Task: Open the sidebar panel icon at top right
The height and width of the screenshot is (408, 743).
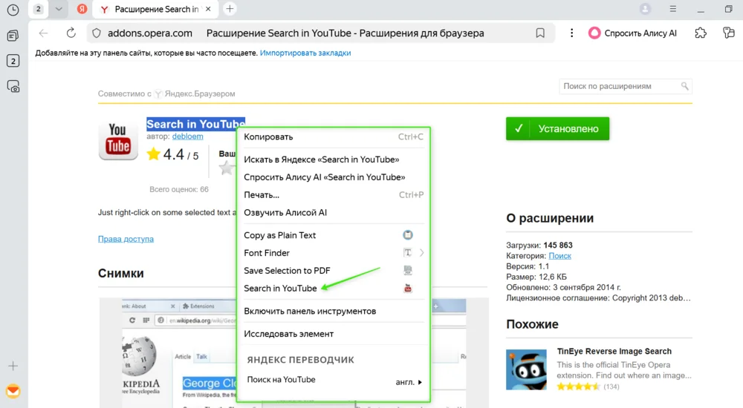Action: pyautogui.click(x=729, y=33)
